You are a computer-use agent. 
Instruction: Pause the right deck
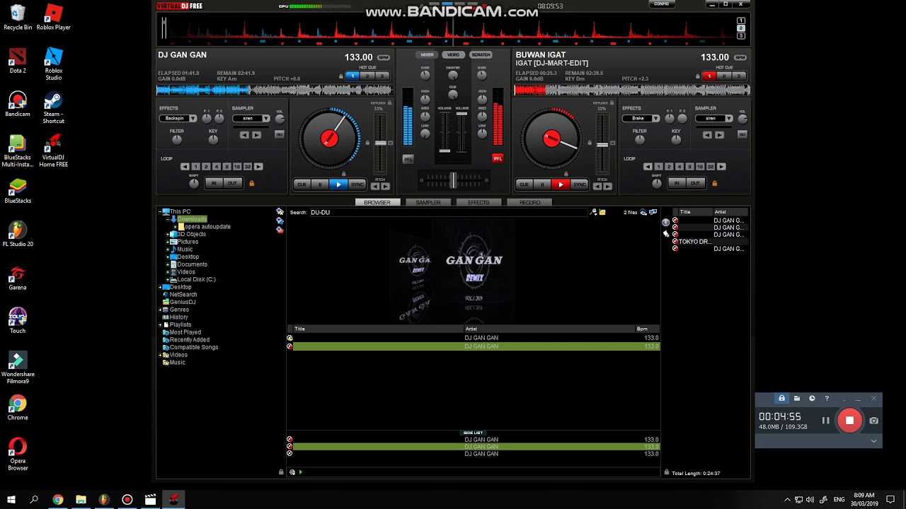(x=542, y=185)
